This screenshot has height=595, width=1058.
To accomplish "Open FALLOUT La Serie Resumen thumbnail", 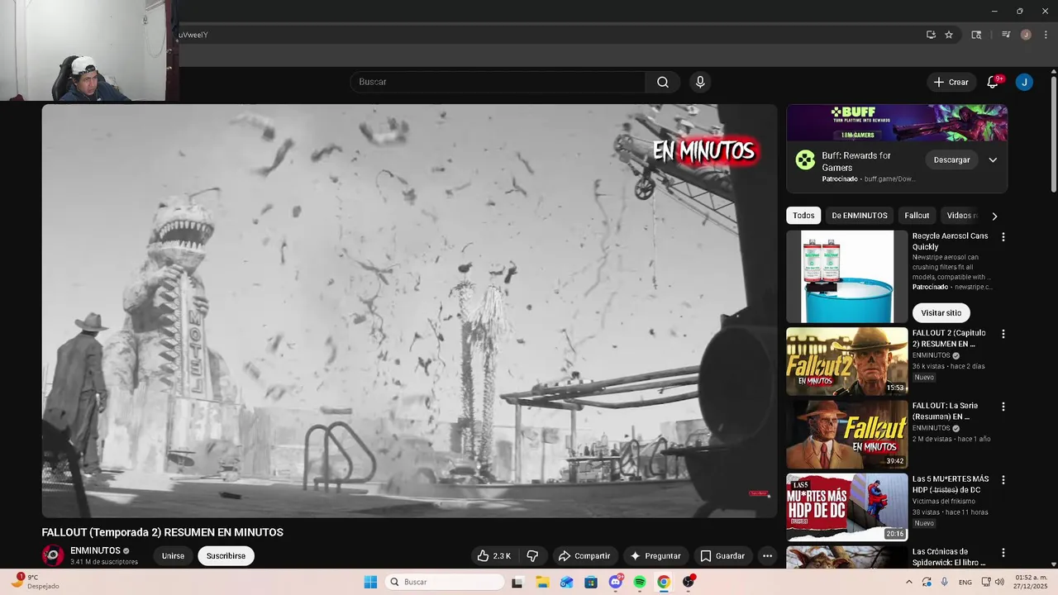I will [846, 434].
